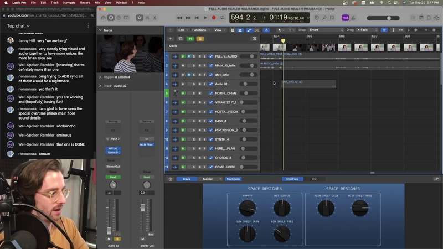The height and width of the screenshot is (249, 443).
Task: Solo the SYNTH_4 track
Action: [193, 139]
